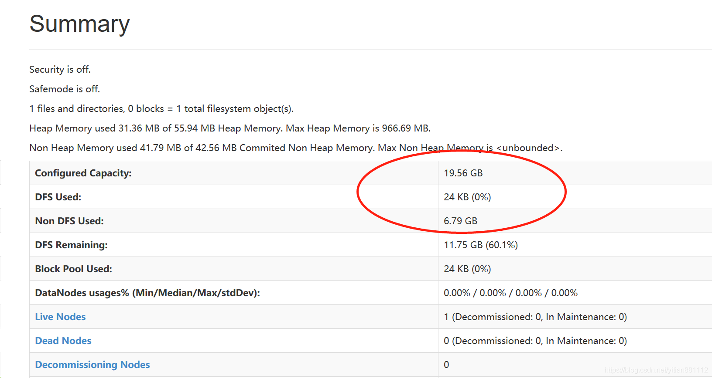
Task: Click the Decommissioning Nodes value 0
Action: click(x=446, y=364)
